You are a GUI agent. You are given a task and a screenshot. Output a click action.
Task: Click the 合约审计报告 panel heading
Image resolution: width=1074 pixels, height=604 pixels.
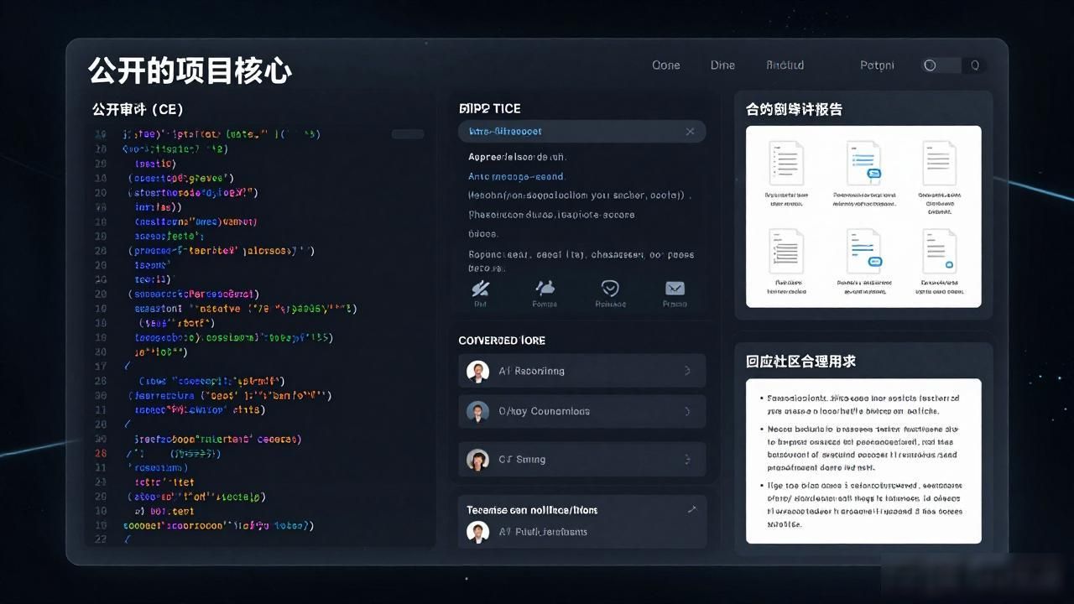pos(795,109)
